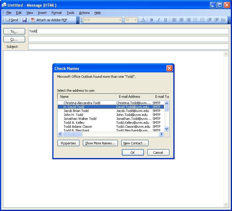The width and height of the screenshot is (232, 211).
Task: Open the View menu
Action: tap(30, 13)
